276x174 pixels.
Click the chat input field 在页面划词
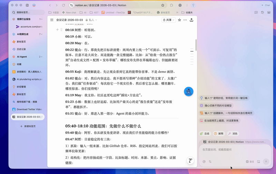point(235,150)
